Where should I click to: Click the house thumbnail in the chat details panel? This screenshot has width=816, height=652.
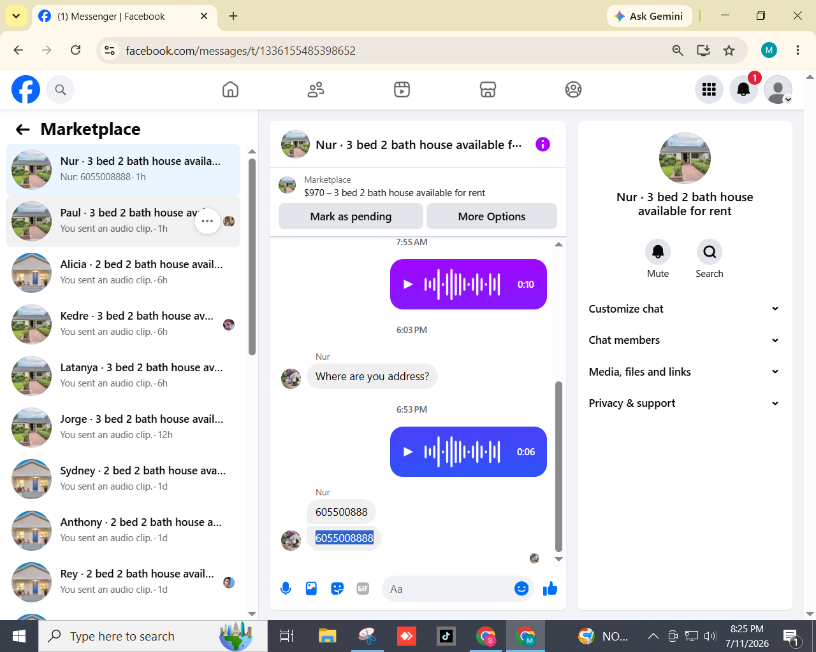685,158
